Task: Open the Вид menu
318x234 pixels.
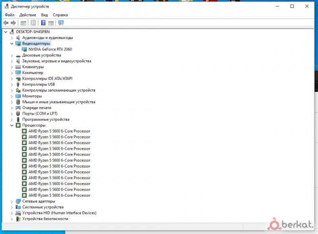Action: [x=45, y=15]
